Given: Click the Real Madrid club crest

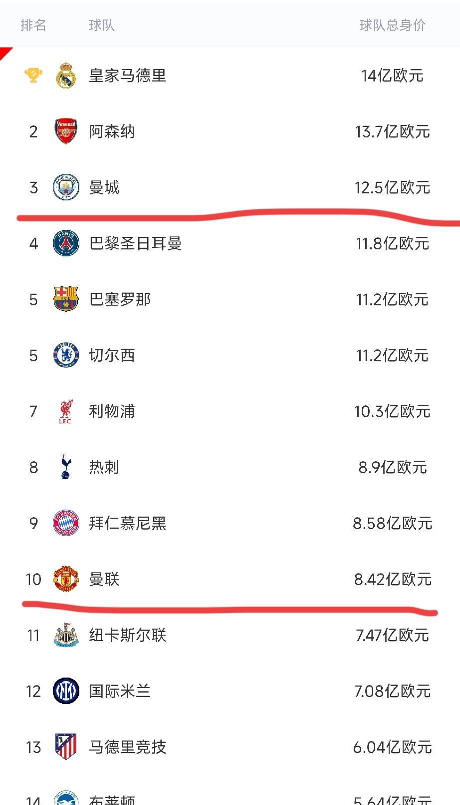Looking at the screenshot, I should [66, 76].
